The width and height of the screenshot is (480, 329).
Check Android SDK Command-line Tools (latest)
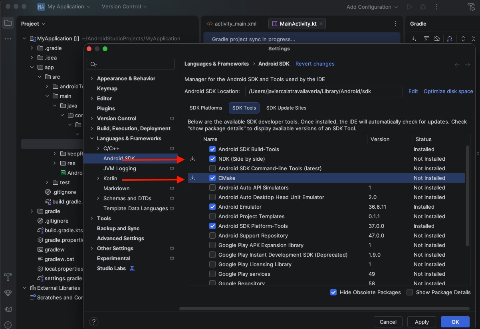pos(212,168)
